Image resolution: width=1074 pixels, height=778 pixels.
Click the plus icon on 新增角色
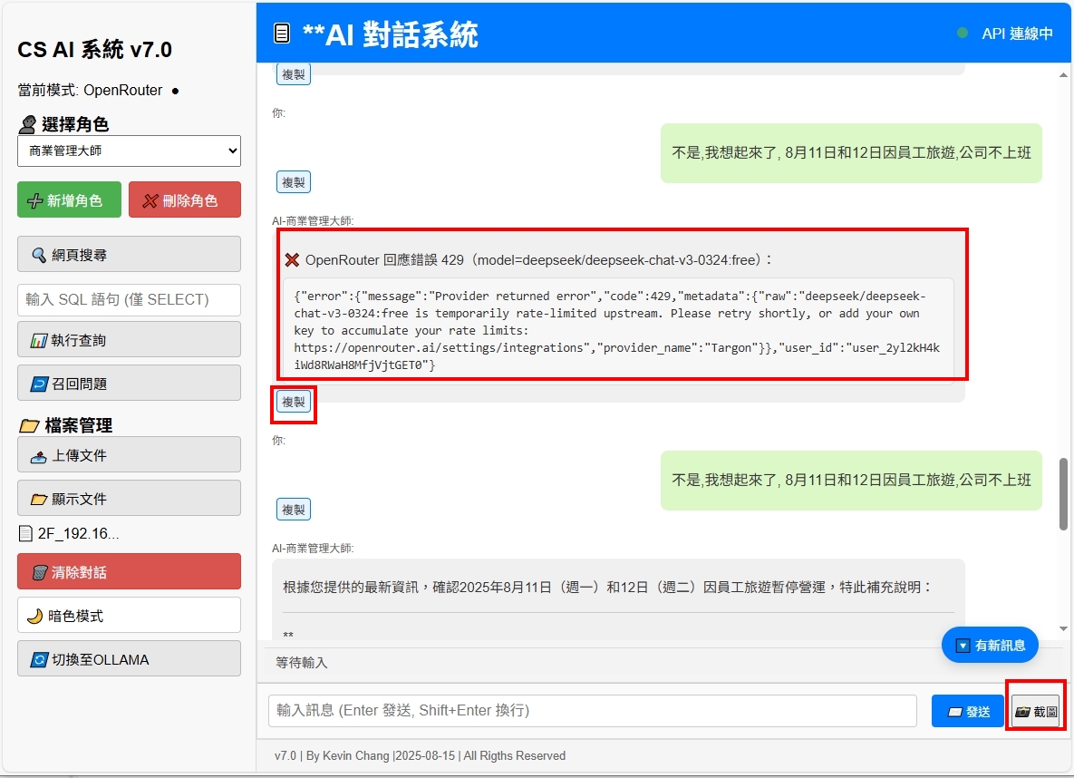click(x=34, y=200)
